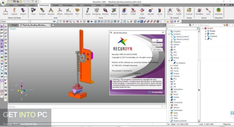Expand the Bodies node in Navigator
Viewport: 234px width, 127px height.
pos(205,31)
